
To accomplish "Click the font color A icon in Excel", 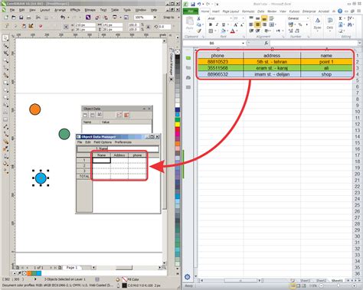I will [x=233, y=31].
